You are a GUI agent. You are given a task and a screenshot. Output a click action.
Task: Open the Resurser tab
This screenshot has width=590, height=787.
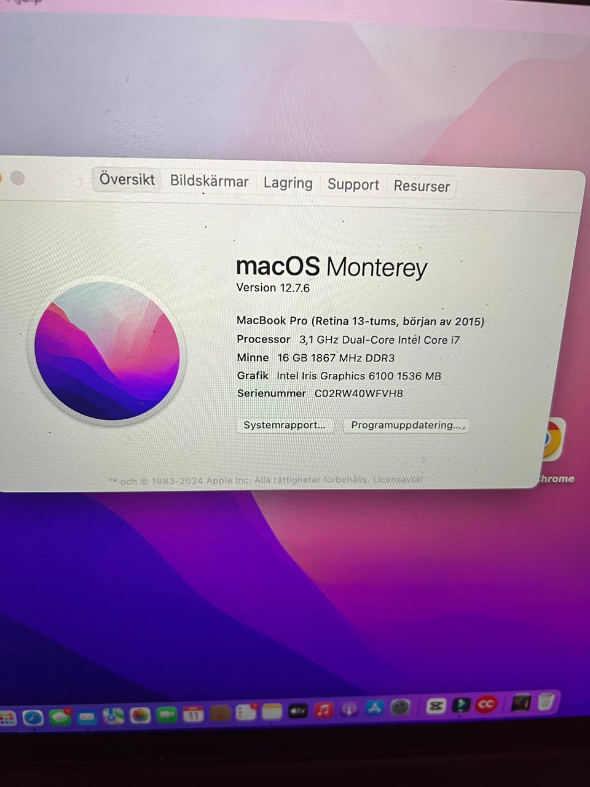click(422, 186)
